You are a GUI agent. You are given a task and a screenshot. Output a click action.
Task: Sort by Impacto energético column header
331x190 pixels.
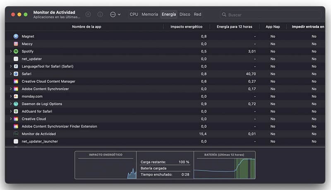coord(186,26)
